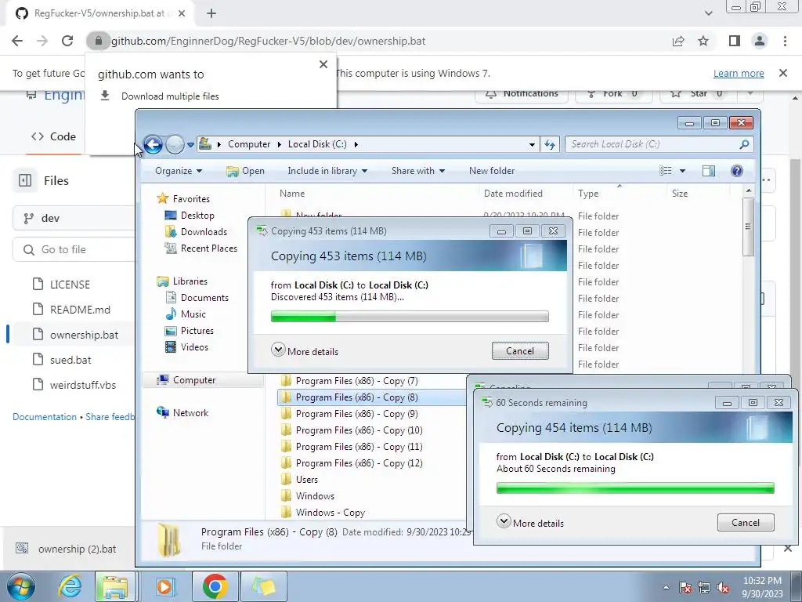802x602 pixels.
Task: Open Windows Media Player from taskbar
Action: (x=164, y=586)
